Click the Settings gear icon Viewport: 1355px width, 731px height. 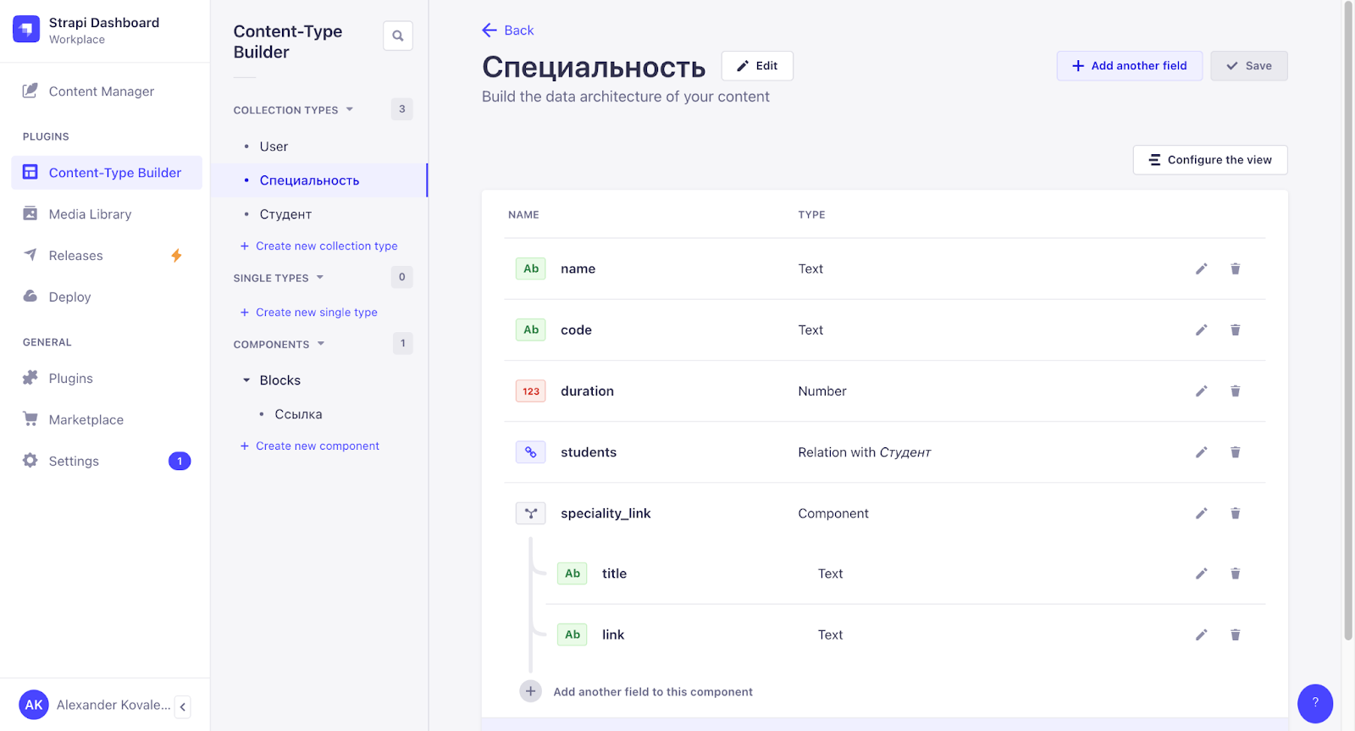click(x=30, y=461)
